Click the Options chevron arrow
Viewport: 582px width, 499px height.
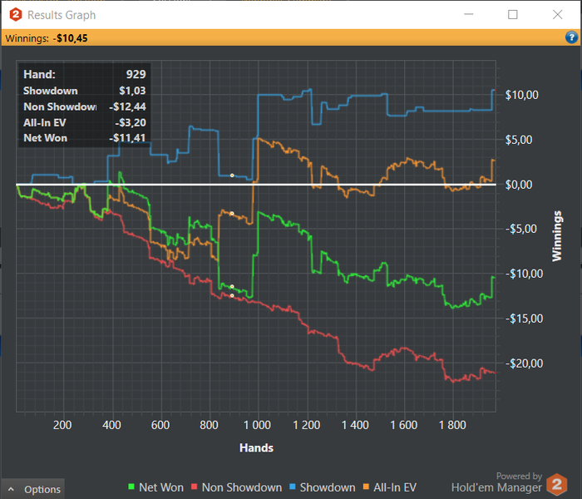pyautogui.click(x=11, y=489)
